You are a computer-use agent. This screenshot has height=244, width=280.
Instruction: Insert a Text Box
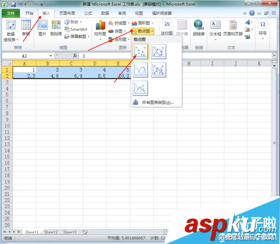[215, 30]
